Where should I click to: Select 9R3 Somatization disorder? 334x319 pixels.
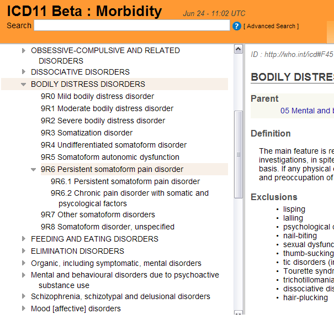[x=87, y=133]
